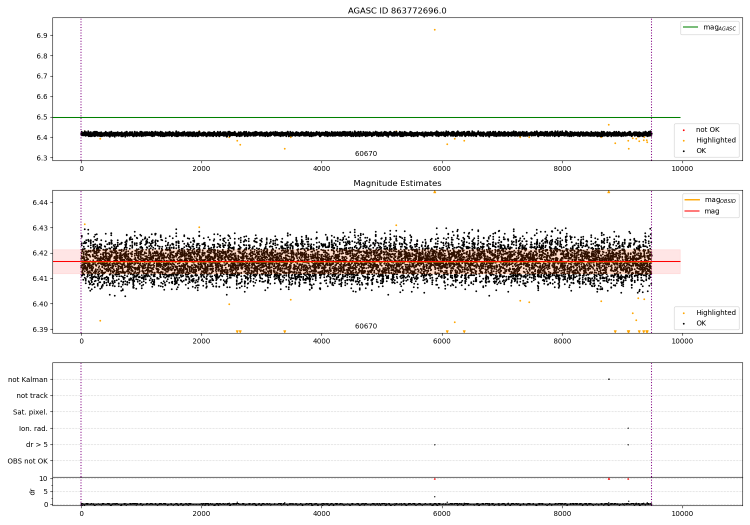Image resolution: width=750 pixels, height=525 pixels.
Task: Click the 'Magnitude Estimates' plot title
Action: coord(397,183)
